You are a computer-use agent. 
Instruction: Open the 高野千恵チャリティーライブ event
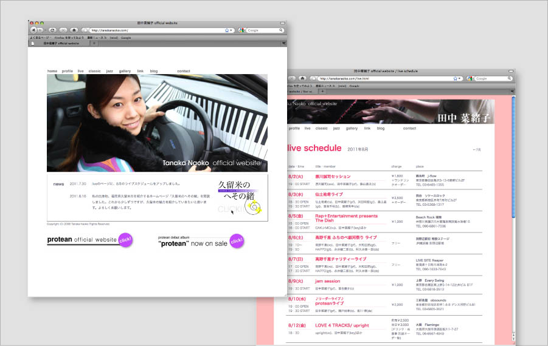341,259
